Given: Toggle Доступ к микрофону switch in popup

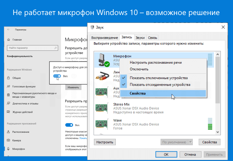Looking at the screenshot, I should coord(57,76).
